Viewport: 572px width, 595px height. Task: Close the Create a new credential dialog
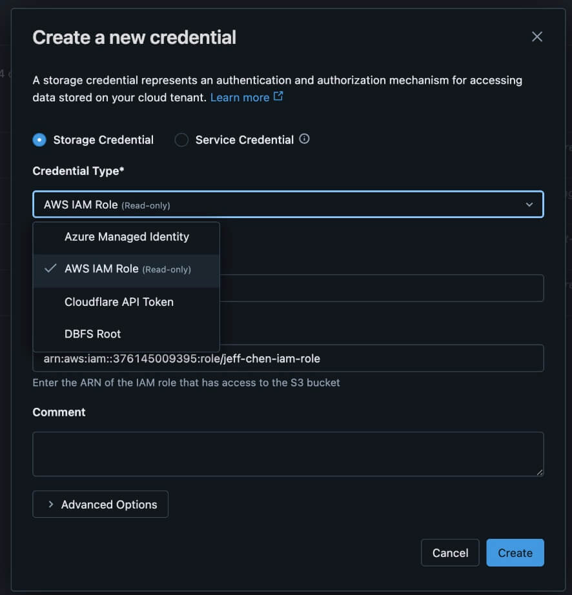point(536,37)
